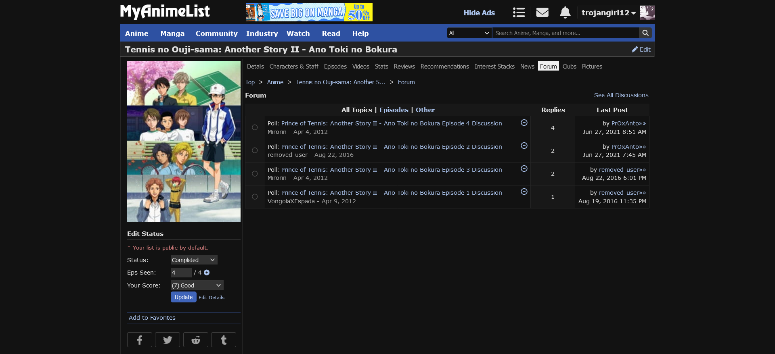
Task: Share on Tumblr icon
Action: tap(224, 340)
